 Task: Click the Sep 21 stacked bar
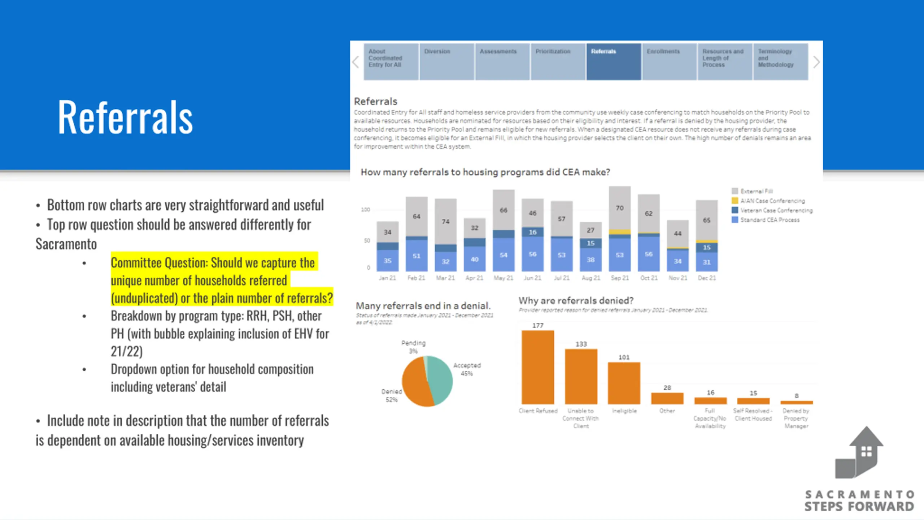620,229
